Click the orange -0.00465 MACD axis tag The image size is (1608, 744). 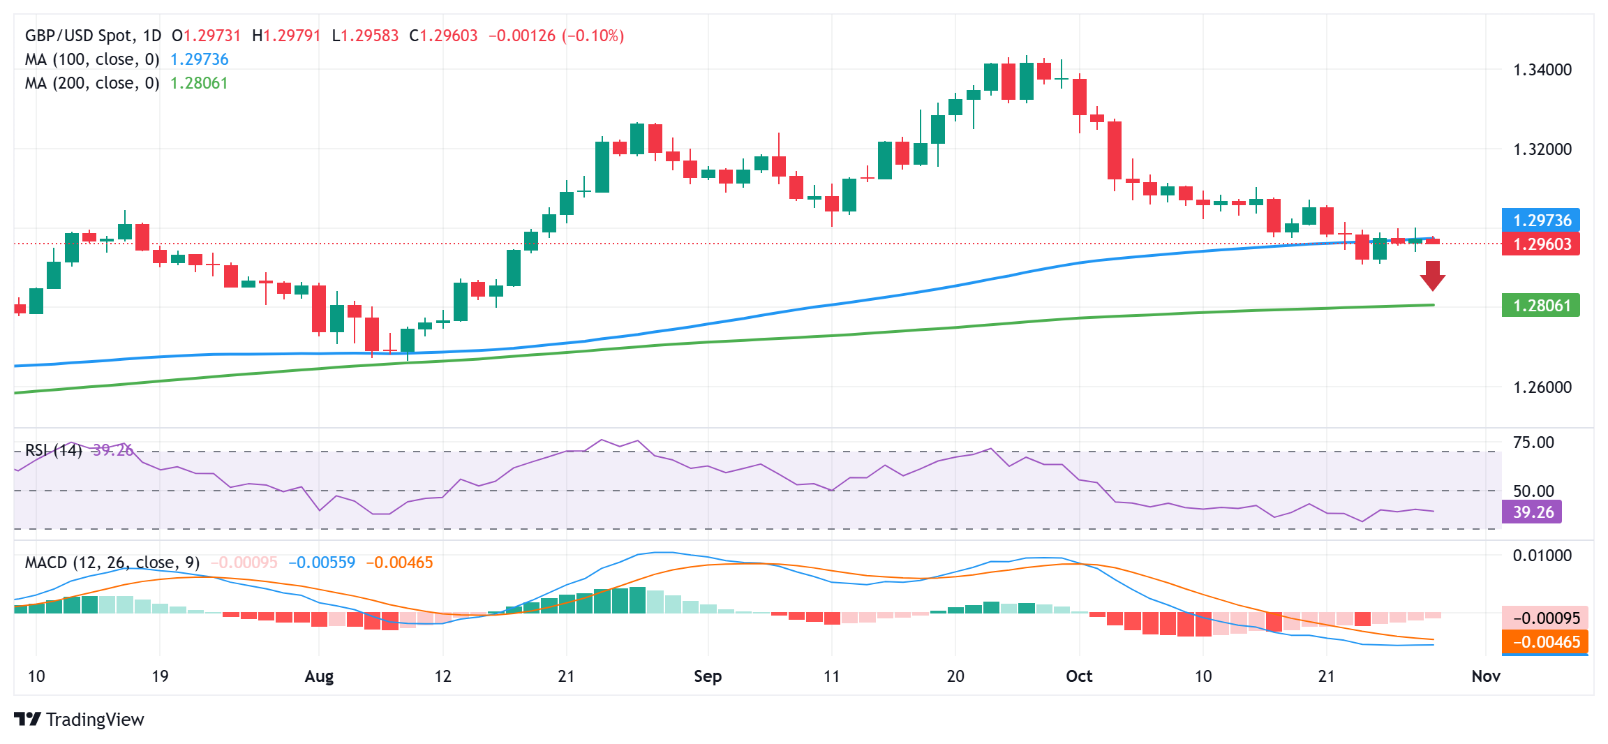click(x=1544, y=642)
